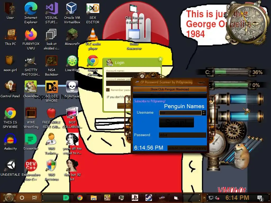This screenshot has height=203, width=271.
Task: Open the moon girl desktop icon
Action: point(10,63)
